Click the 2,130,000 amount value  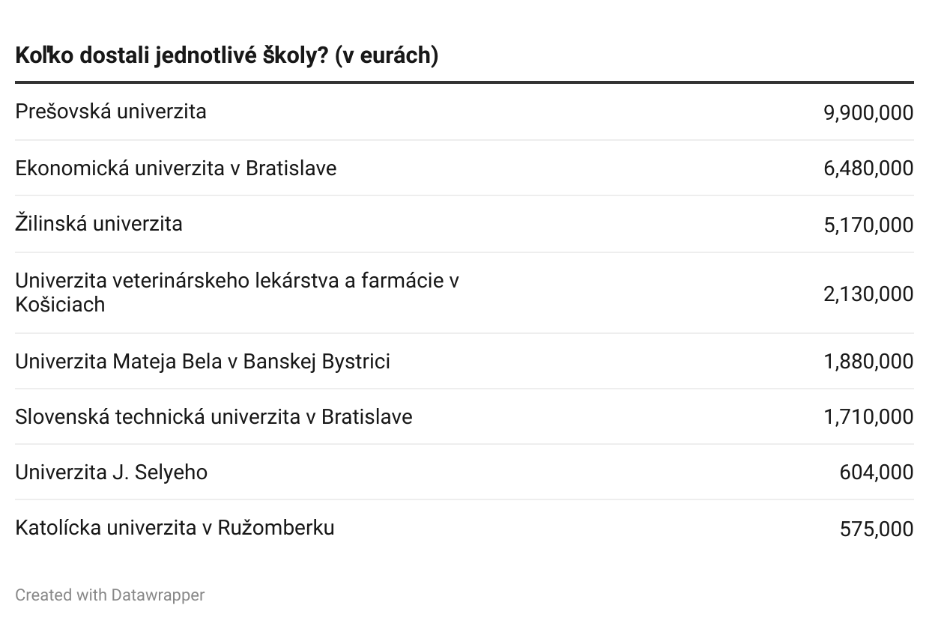pyautogui.click(x=868, y=294)
